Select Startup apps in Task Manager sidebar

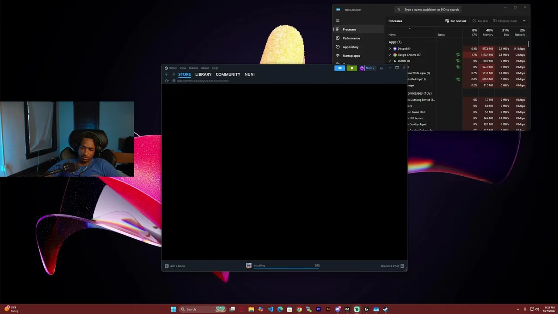point(359,56)
